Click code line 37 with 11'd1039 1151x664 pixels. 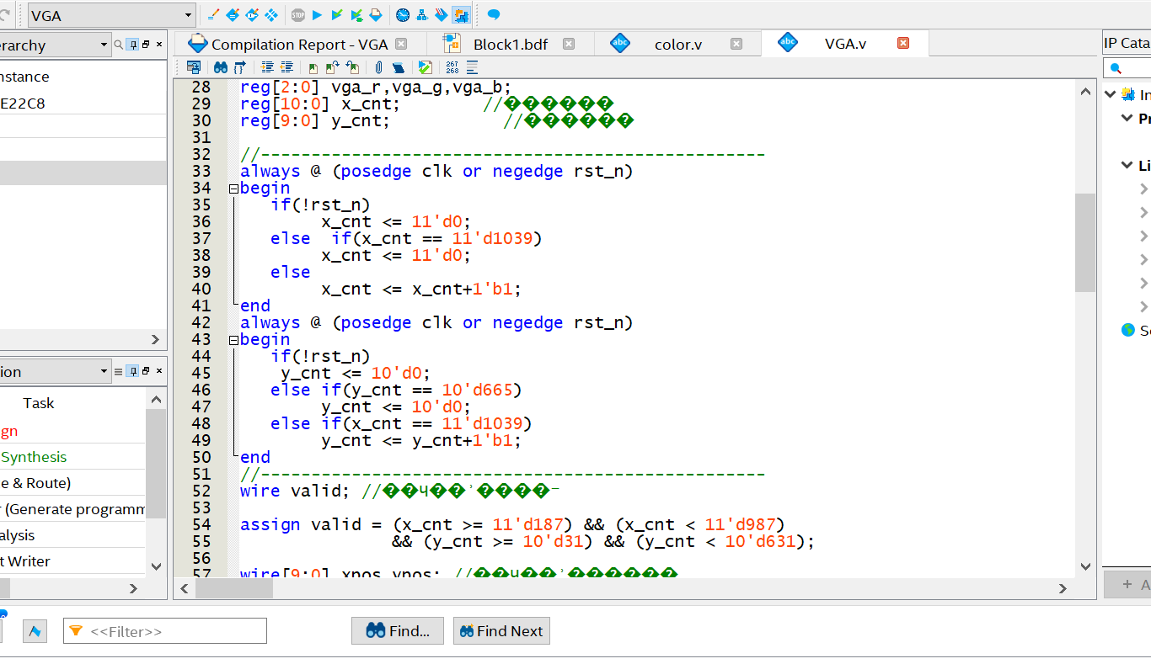[x=405, y=238]
